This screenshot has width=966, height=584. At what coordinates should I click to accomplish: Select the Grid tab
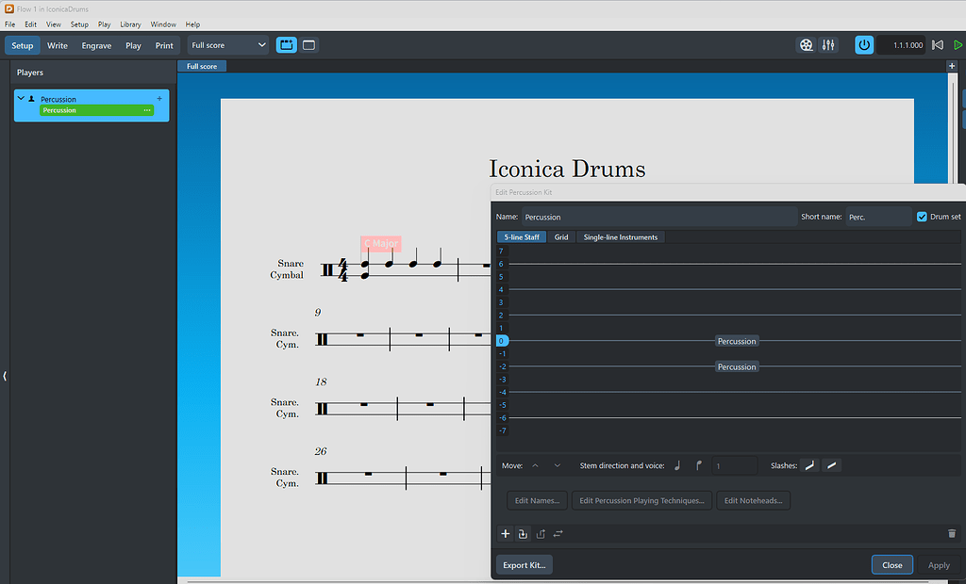pos(561,237)
